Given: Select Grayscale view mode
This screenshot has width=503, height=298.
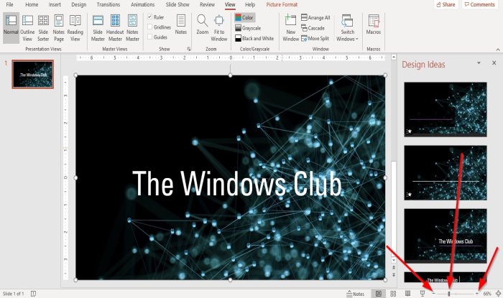Looking at the screenshot, I should pos(248,28).
